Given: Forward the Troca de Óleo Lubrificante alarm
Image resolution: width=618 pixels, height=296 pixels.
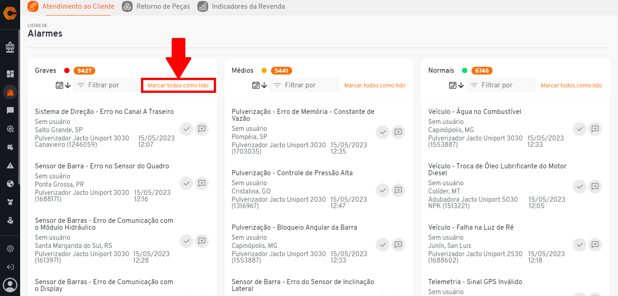Looking at the screenshot, I should (x=595, y=187).
